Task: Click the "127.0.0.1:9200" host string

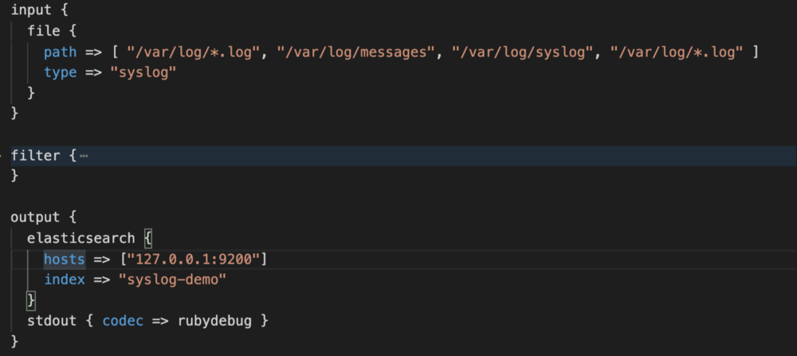Action: (x=194, y=259)
